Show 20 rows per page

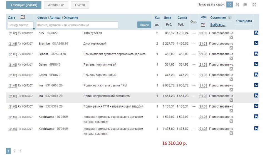(x=237, y=4)
